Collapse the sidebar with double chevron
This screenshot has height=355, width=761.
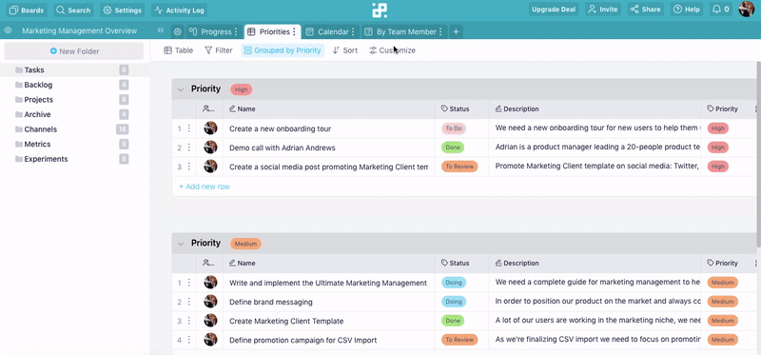[160, 30]
